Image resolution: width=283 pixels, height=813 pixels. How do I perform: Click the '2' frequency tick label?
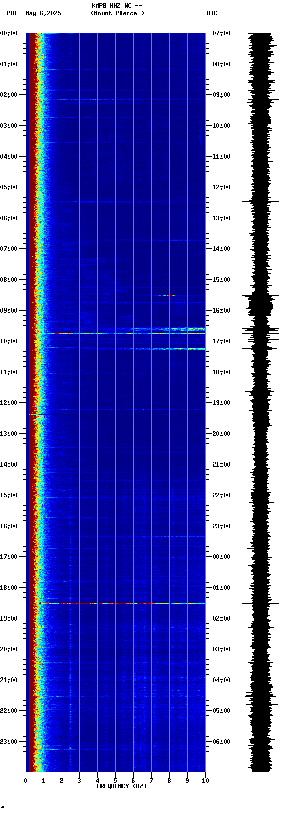(x=62, y=781)
